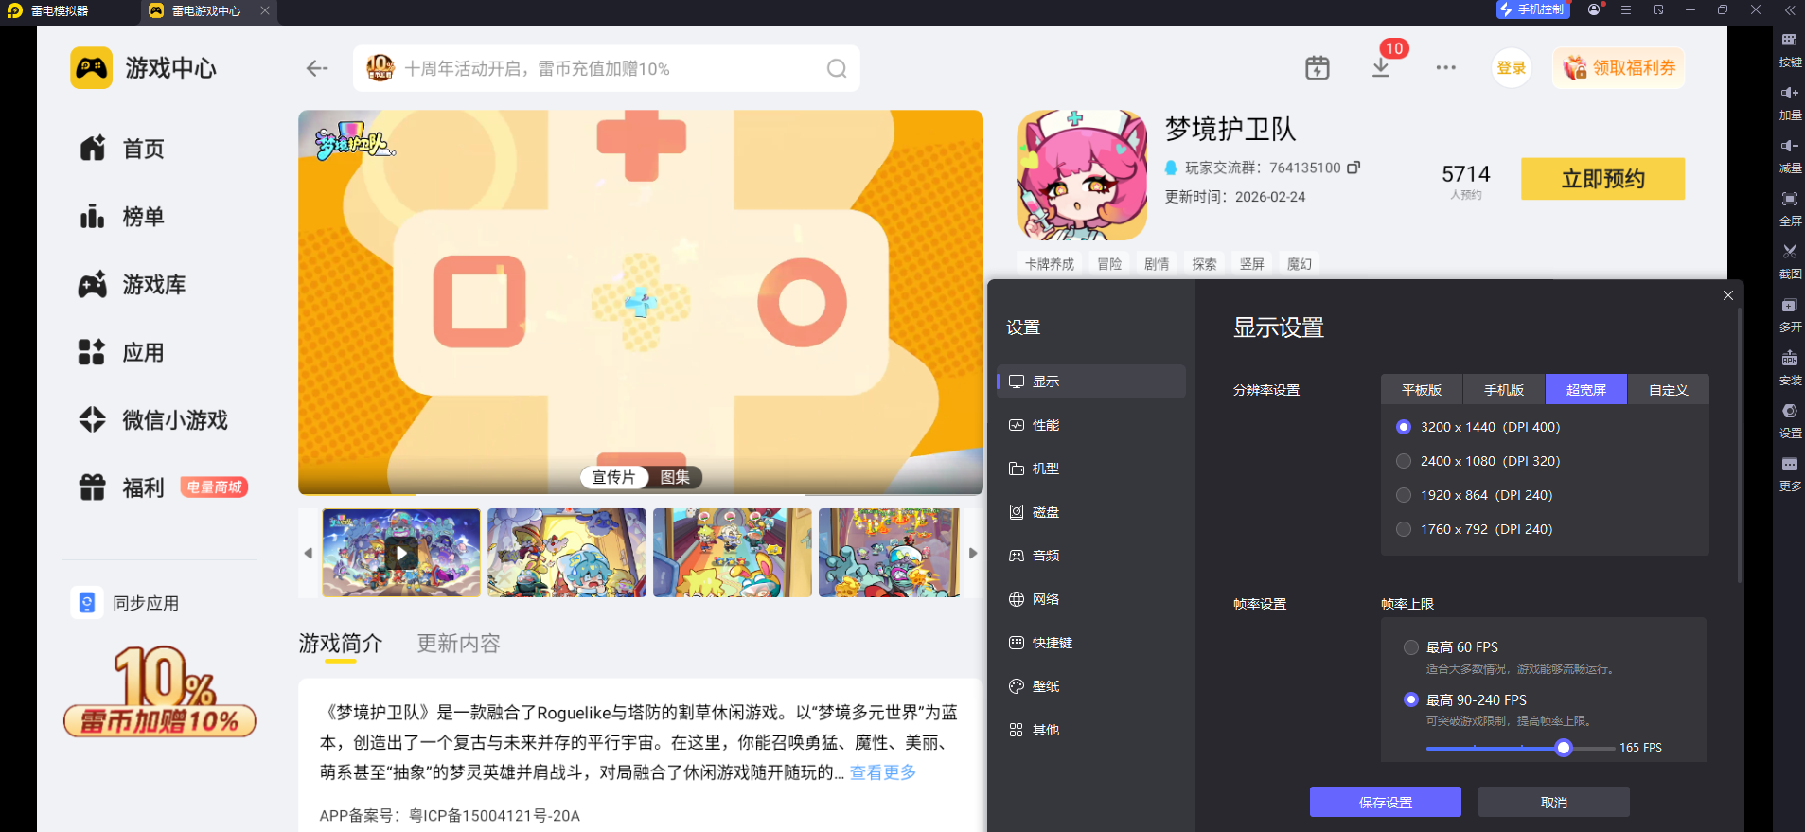Open 音频 audio settings
This screenshot has height=832, width=1805.
point(1091,556)
